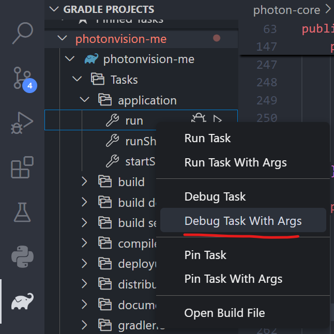Collapse the GRADLE PROJECTS section
Screen dimensions: 334x334
[x=54, y=9]
